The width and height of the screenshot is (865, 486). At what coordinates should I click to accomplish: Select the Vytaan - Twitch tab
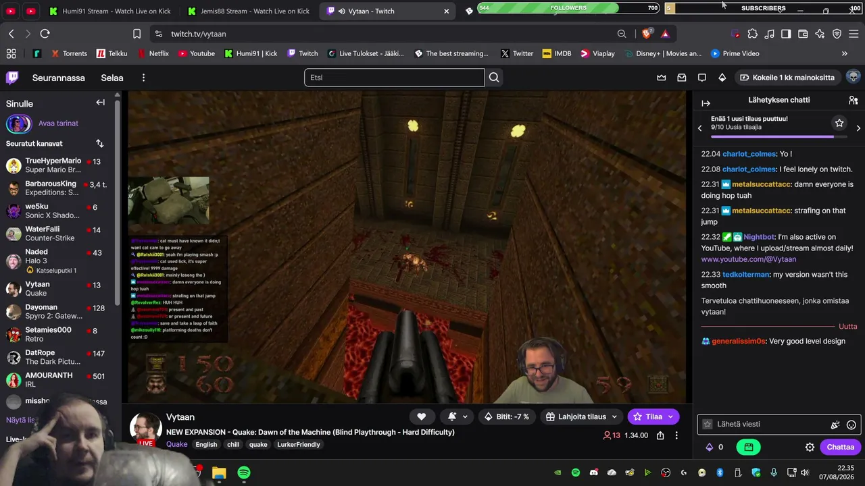(x=387, y=11)
